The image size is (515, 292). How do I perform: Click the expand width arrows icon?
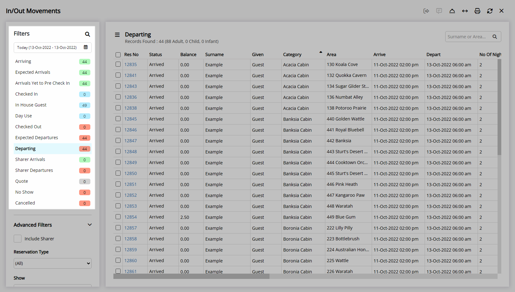click(465, 11)
